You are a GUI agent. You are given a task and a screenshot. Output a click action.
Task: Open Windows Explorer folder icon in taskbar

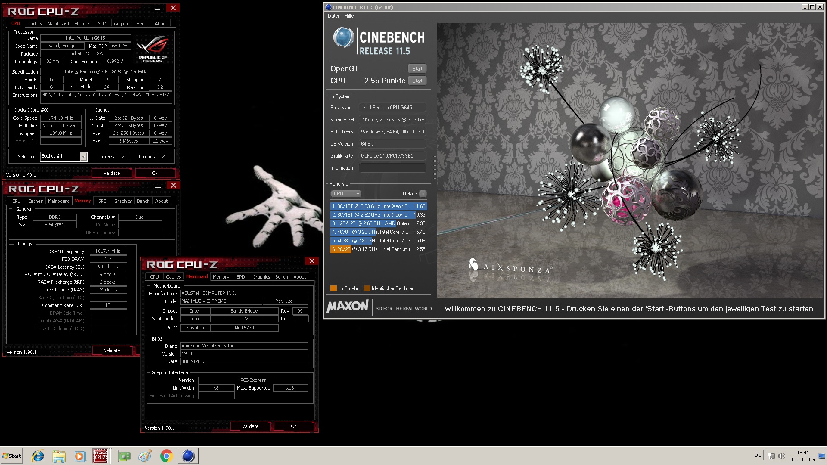point(59,456)
